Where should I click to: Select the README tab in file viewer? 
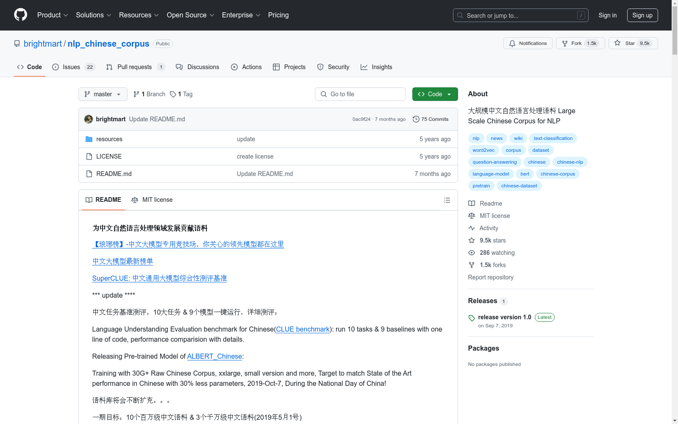[103, 200]
